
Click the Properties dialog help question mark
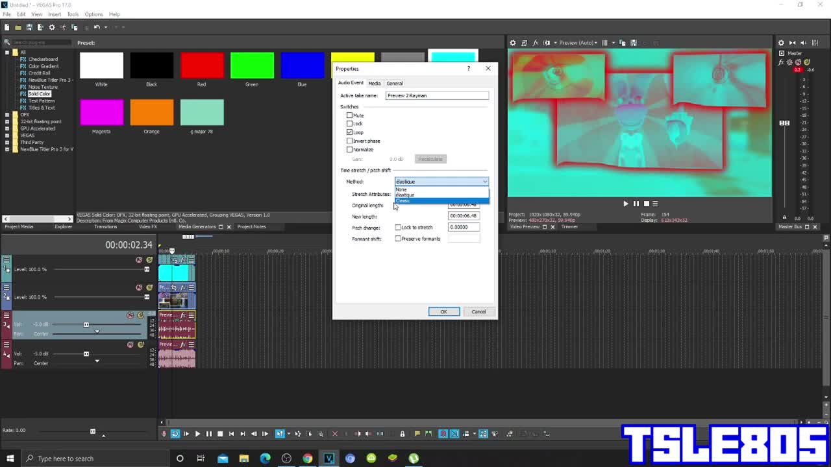pyautogui.click(x=468, y=69)
